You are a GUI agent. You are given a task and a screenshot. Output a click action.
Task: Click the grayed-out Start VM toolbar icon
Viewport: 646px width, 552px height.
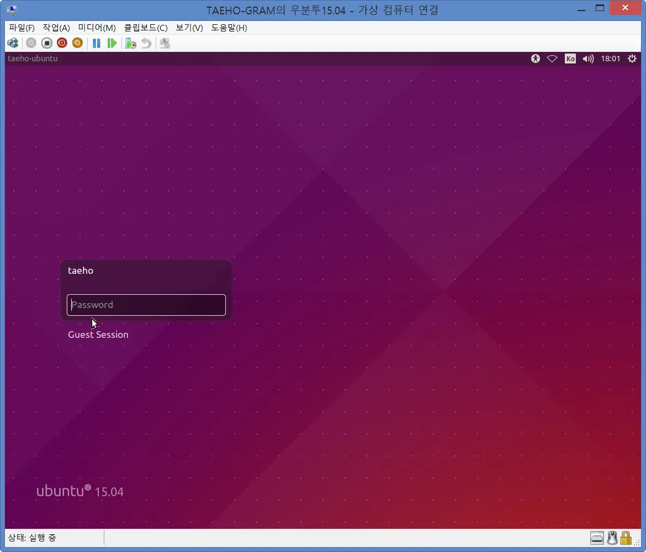coord(31,43)
